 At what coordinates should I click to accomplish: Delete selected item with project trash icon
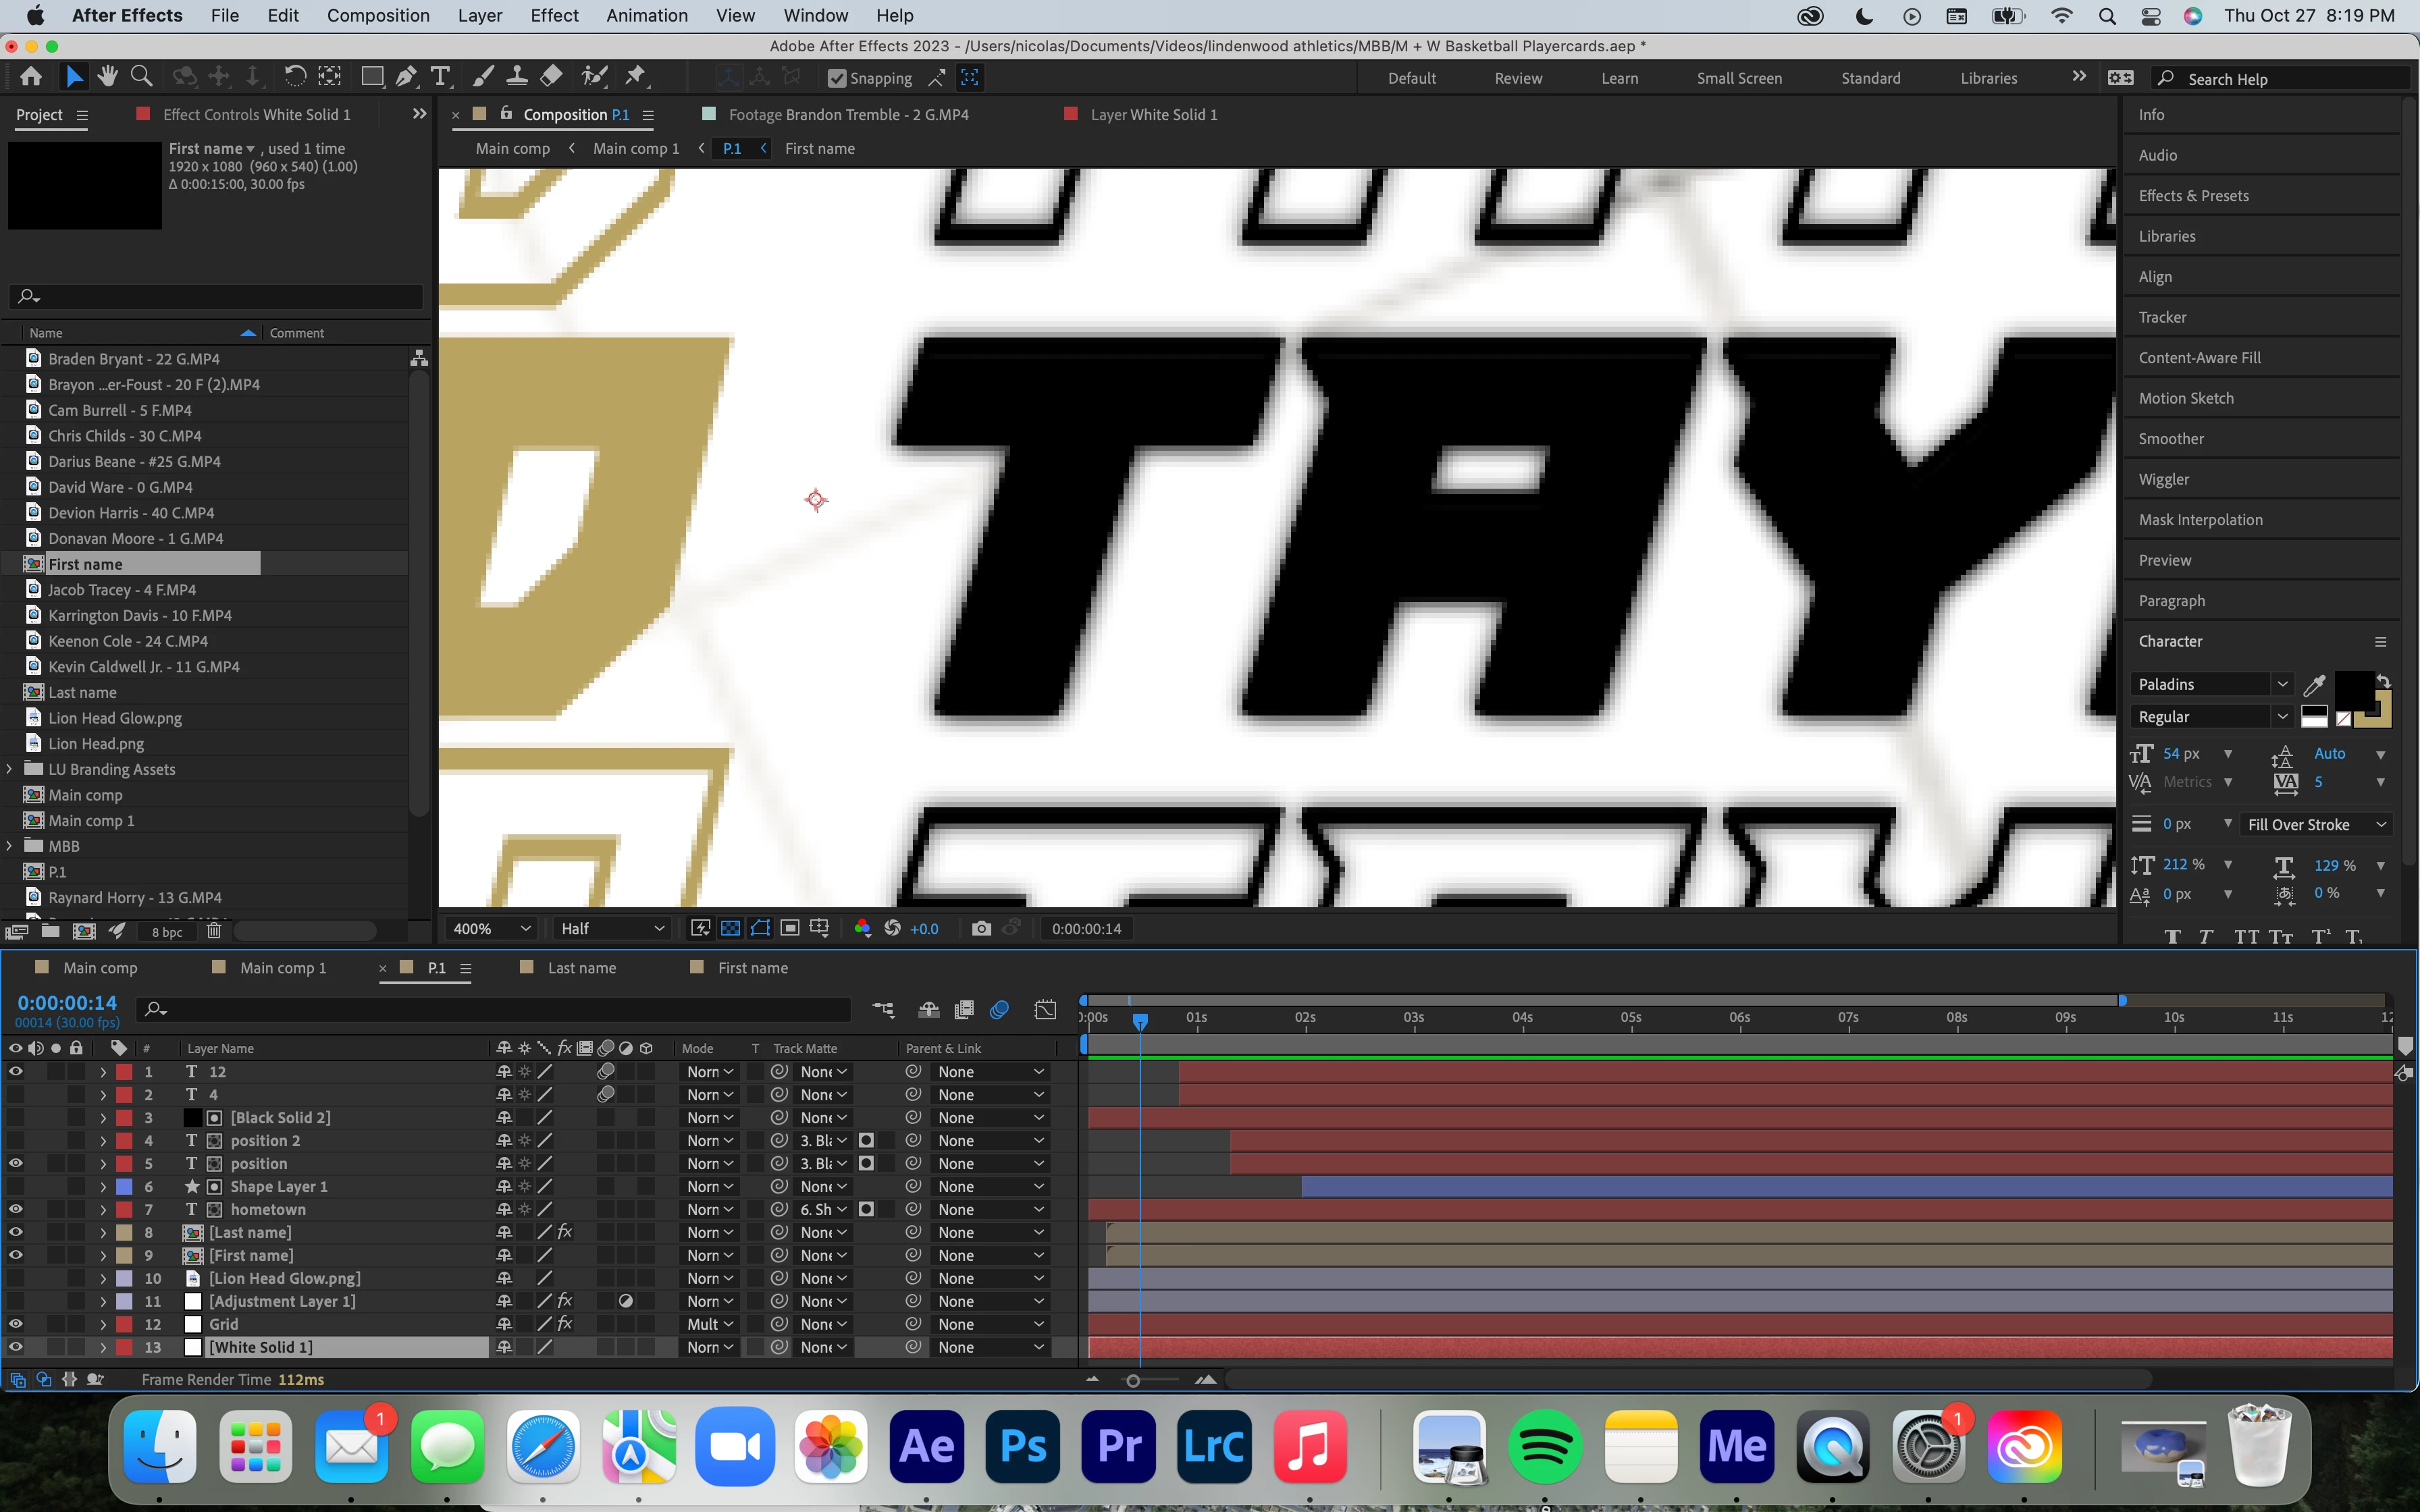click(x=213, y=931)
